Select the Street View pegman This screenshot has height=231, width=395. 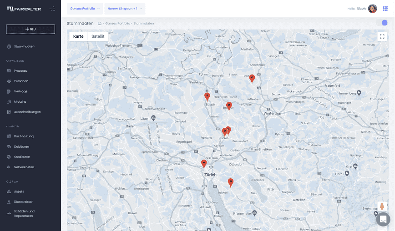pyautogui.click(x=382, y=206)
